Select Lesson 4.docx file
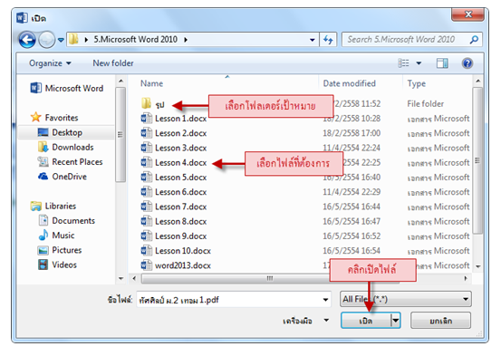Viewport: 501px width, 356px height. [x=174, y=162]
